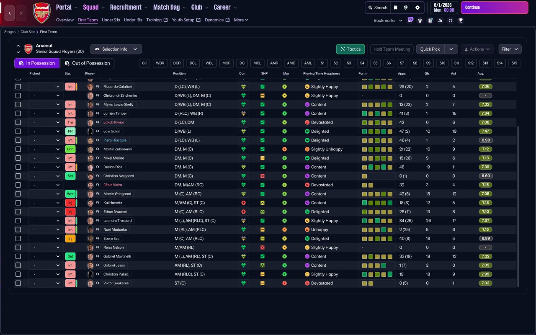The image size is (536, 335).
Task: Switch to the Overview tab
Action: (65, 20)
